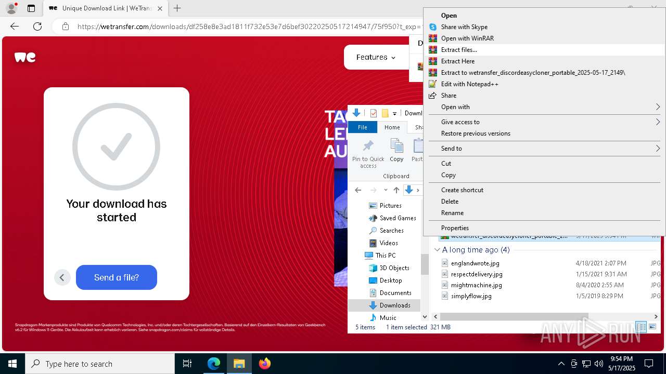The image size is (666, 374).
Task: Select Cut in the context menu
Action: pos(544,164)
